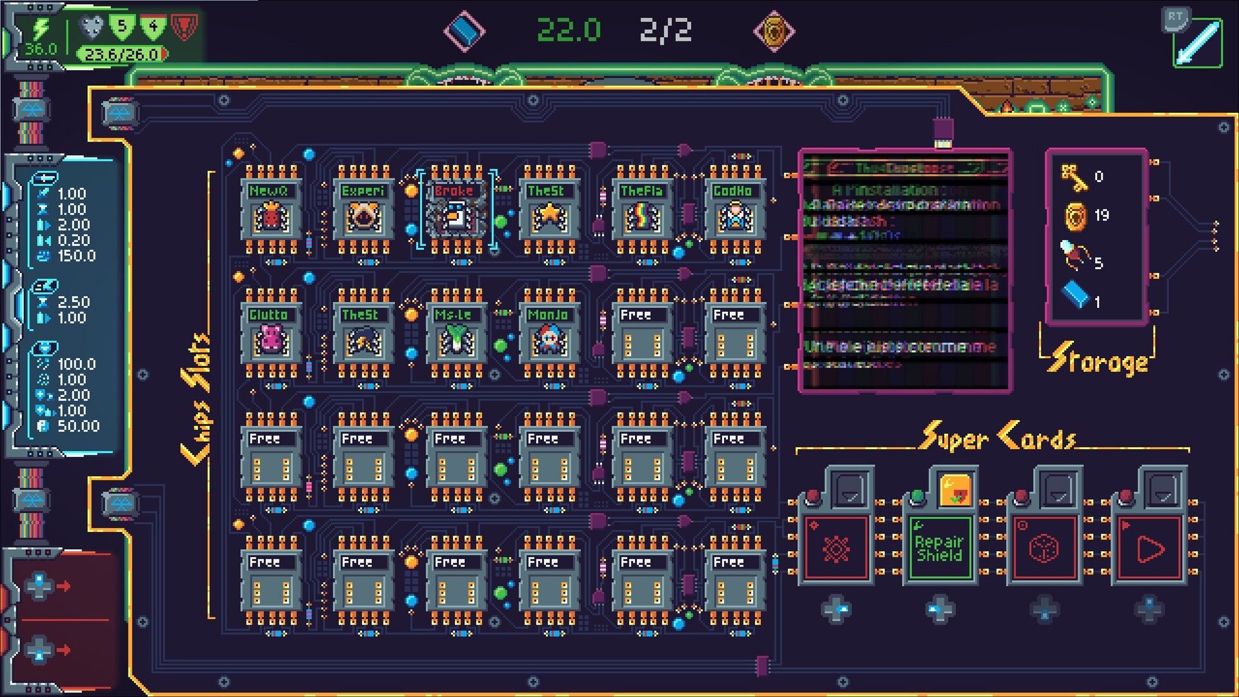Activate the Repair Shield super card
This screenshot has height=697, width=1239.
(x=940, y=549)
